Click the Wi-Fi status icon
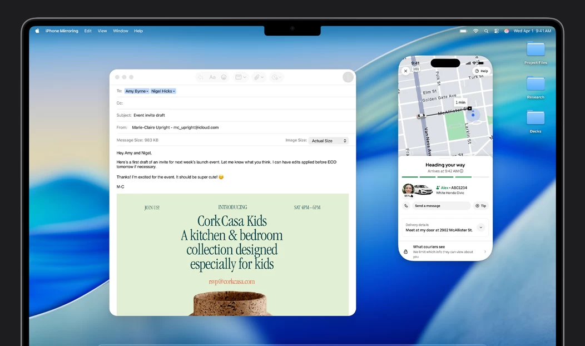Screen dimensions: 585x346 (475, 31)
